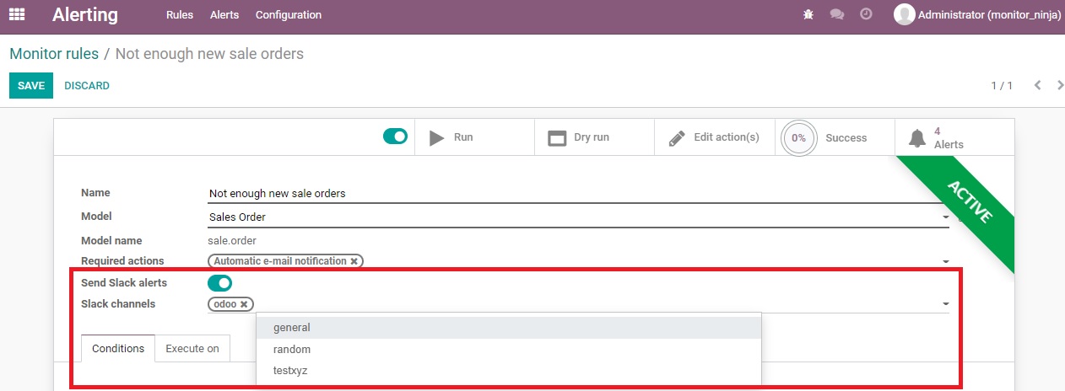Select general from the channel list
This screenshot has width=1065, height=391.
click(292, 328)
